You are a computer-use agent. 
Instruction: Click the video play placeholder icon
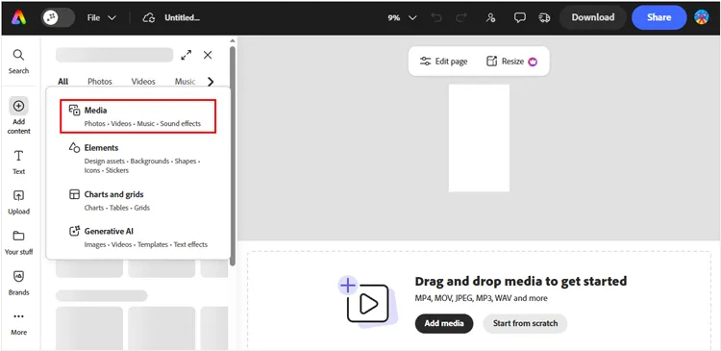[x=367, y=303]
